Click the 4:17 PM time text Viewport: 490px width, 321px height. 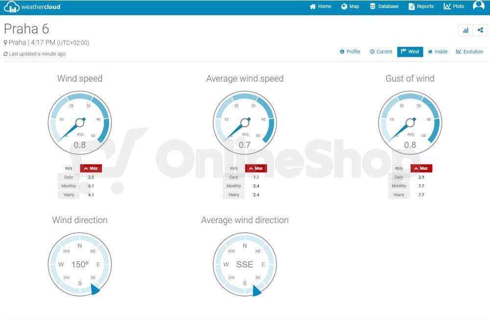(x=43, y=43)
